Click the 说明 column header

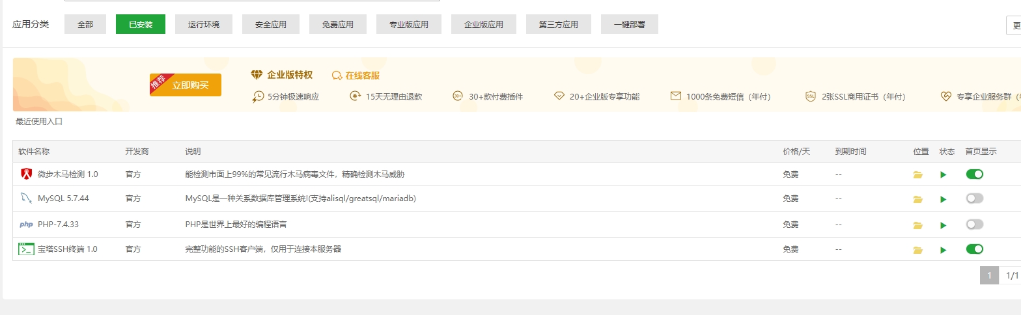click(x=193, y=152)
